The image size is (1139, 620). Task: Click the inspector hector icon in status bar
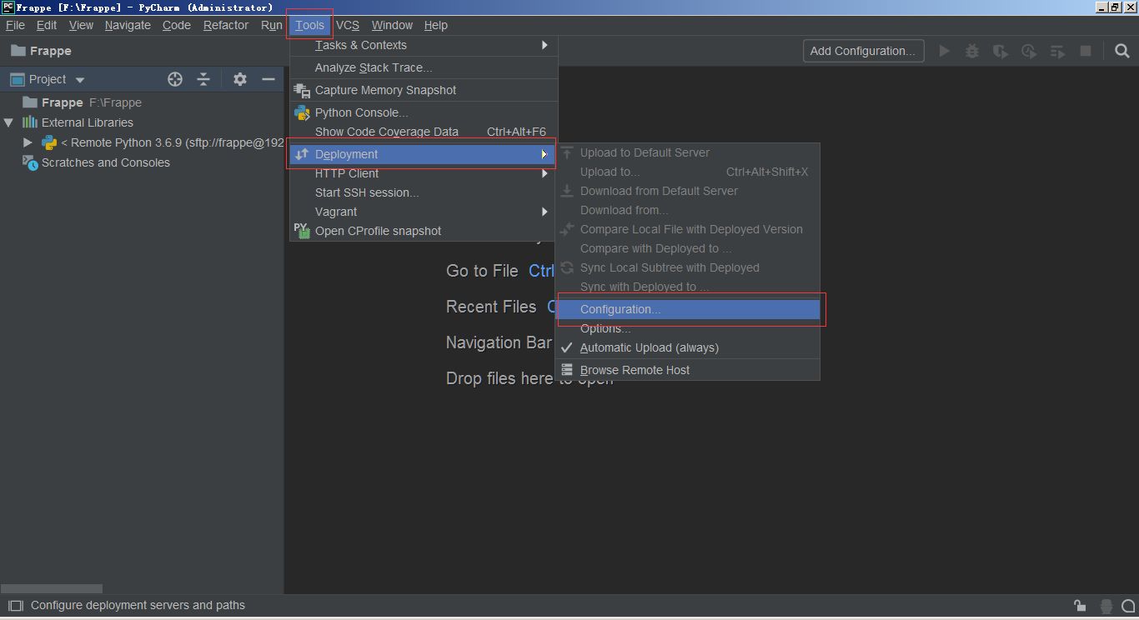1106,607
